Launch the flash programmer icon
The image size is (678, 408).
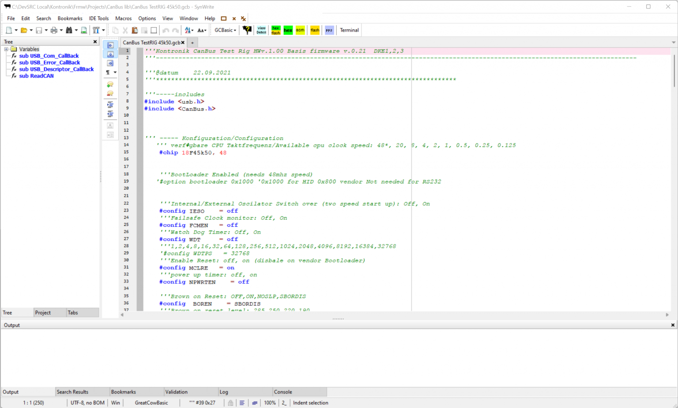(314, 30)
